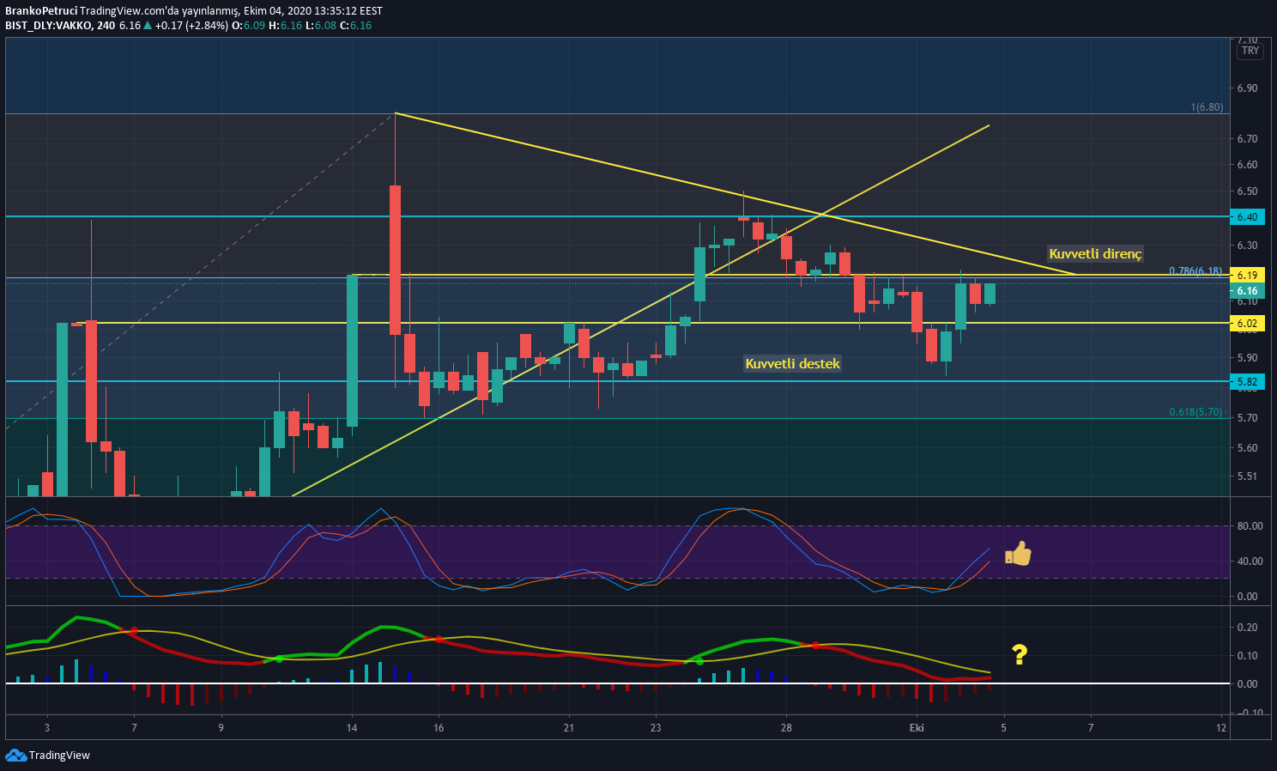Click date 21 on the time axis
The height and width of the screenshot is (771, 1277).
coord(569,728)
